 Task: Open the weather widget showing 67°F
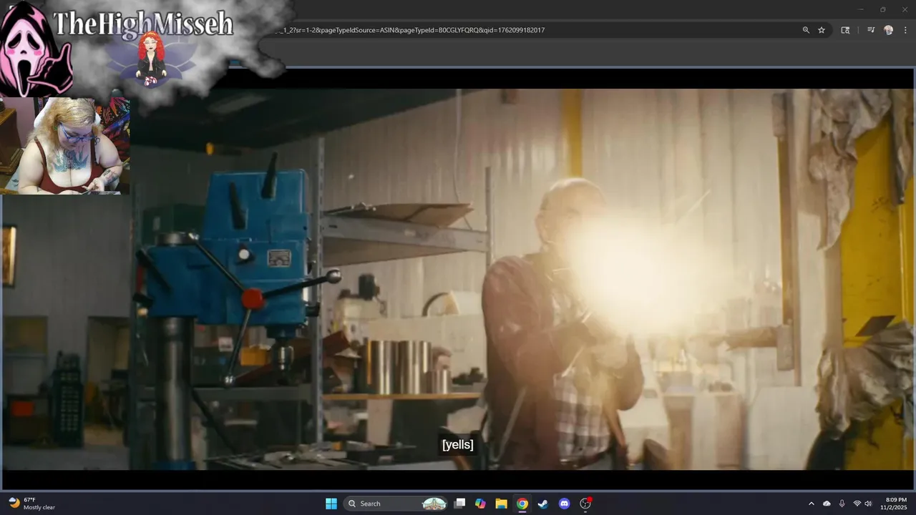tap(33, 504)
